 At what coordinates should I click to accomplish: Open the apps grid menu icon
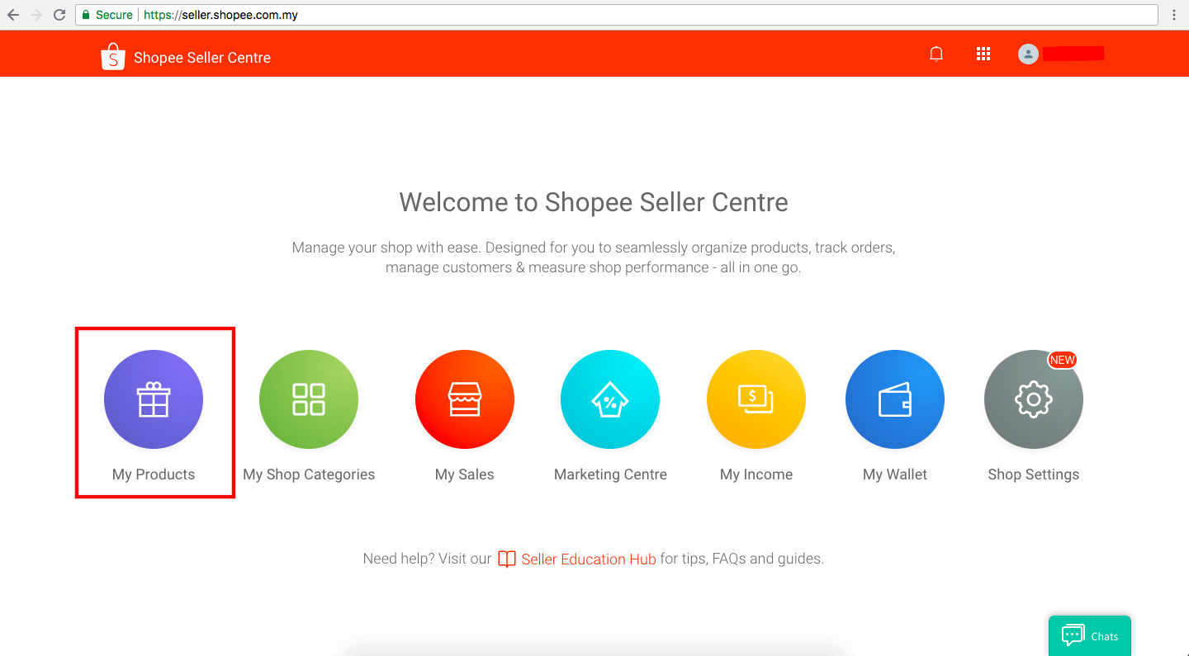point(983,54)
